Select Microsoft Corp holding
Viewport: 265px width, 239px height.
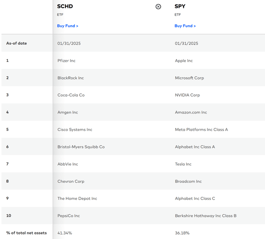[x=189, y=78]
